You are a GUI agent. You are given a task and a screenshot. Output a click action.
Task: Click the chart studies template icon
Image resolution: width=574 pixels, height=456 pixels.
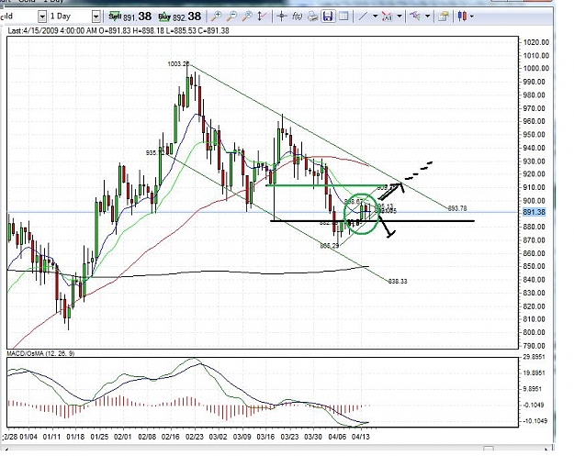[415, 17]
